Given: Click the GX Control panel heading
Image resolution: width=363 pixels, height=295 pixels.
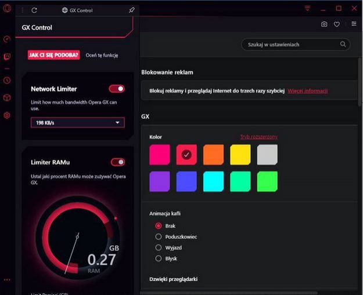Looking at the screenshot, I should coord(37,27).
